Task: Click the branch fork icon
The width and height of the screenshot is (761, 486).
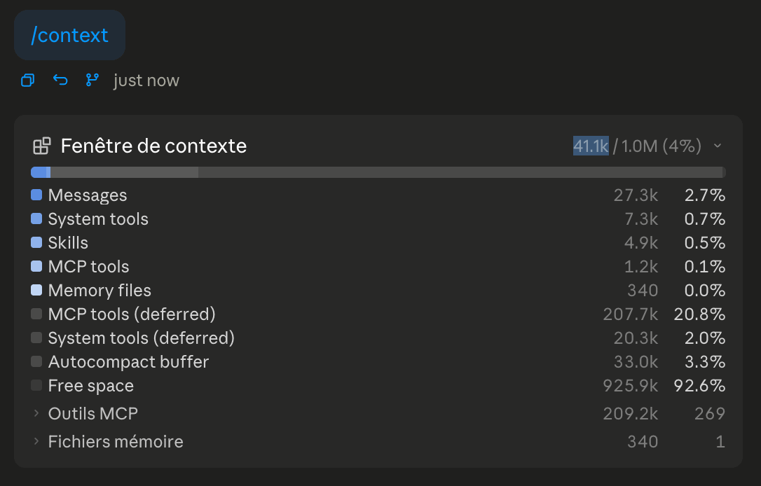Action: tap(92, 80)
